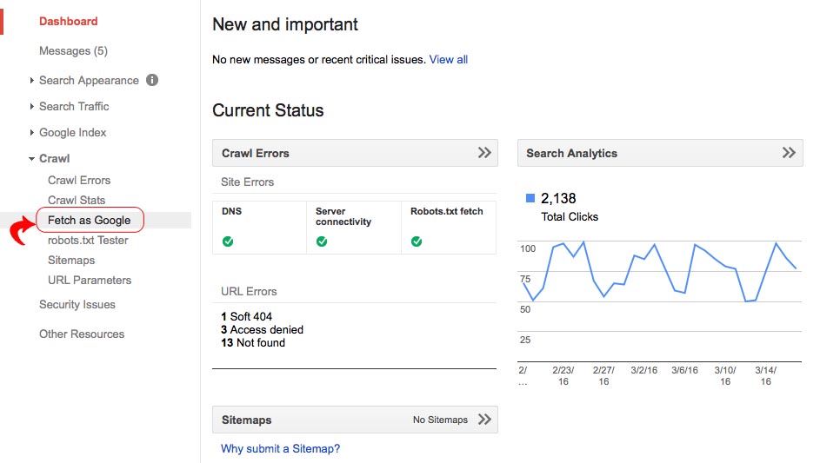
Task: Click the Sitemaps panel double-arrow icon
Action: tap(484, 420)
